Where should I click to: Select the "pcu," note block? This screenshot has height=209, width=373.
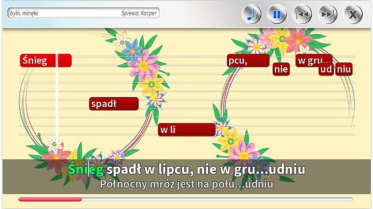[248, 61]
